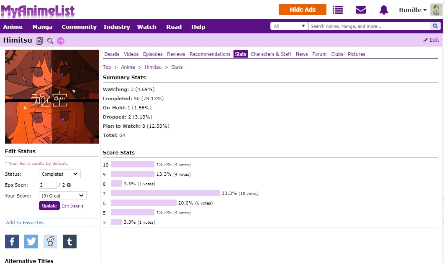Open the Anime menu in navigation bar
This screenshot has height=263, width=444.
click(13, 27)
